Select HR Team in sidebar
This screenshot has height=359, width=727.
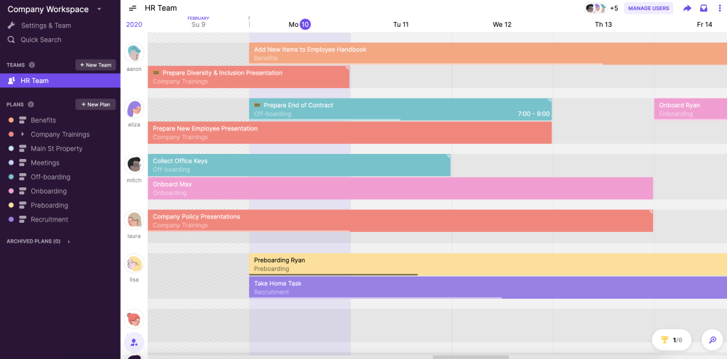point(60,81)
